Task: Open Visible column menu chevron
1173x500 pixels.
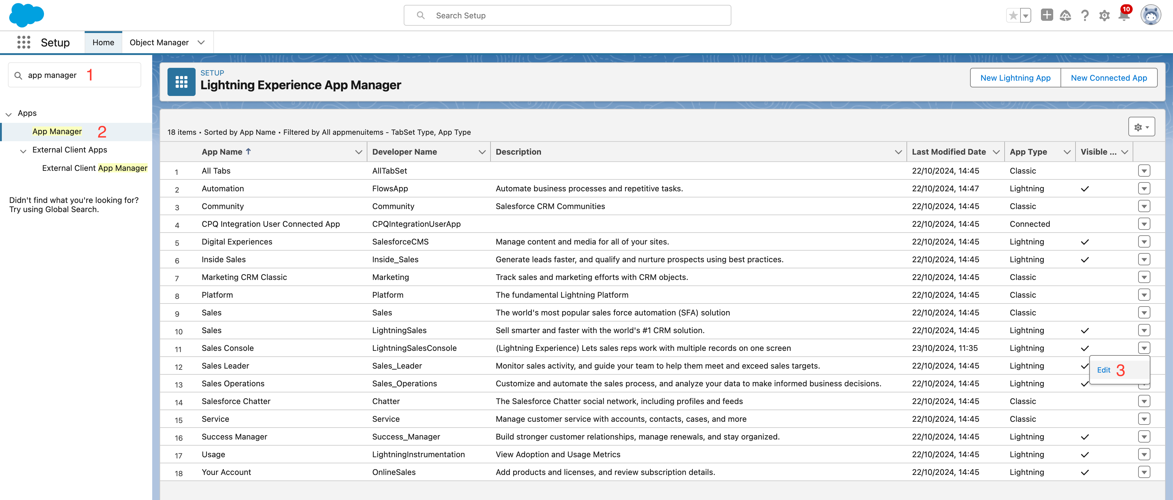Action: [x=1125, y=152]
